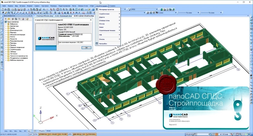Toggle ШТРИХОВКА hatch display
This screenshot has height=136, width=253.
tap(91, 134)
